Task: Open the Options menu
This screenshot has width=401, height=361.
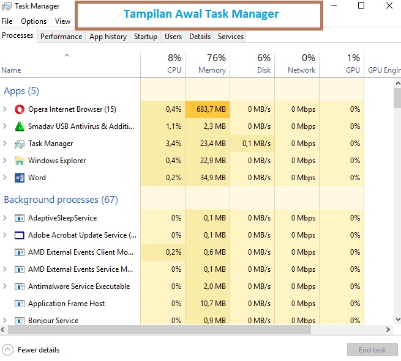Action: click(x=34, y=21)
